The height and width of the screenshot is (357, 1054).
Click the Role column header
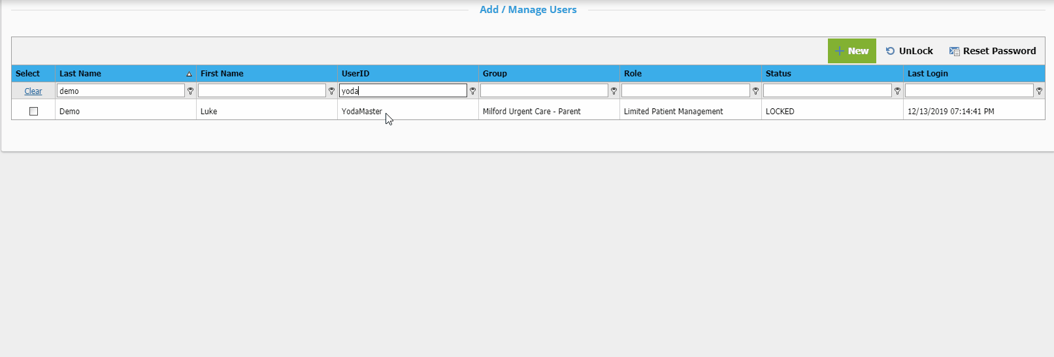[x=633, y=74]
